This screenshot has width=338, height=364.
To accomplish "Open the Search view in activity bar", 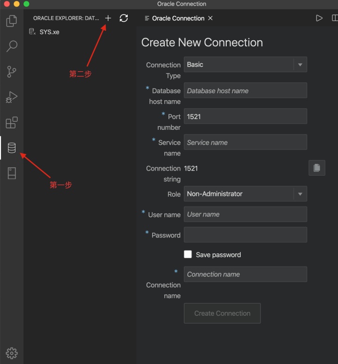I will (12, 46).
